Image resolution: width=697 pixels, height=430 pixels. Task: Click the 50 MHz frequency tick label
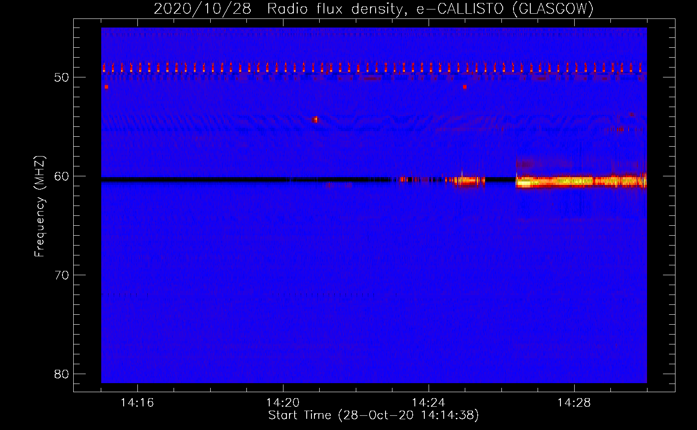click(62, 77)
